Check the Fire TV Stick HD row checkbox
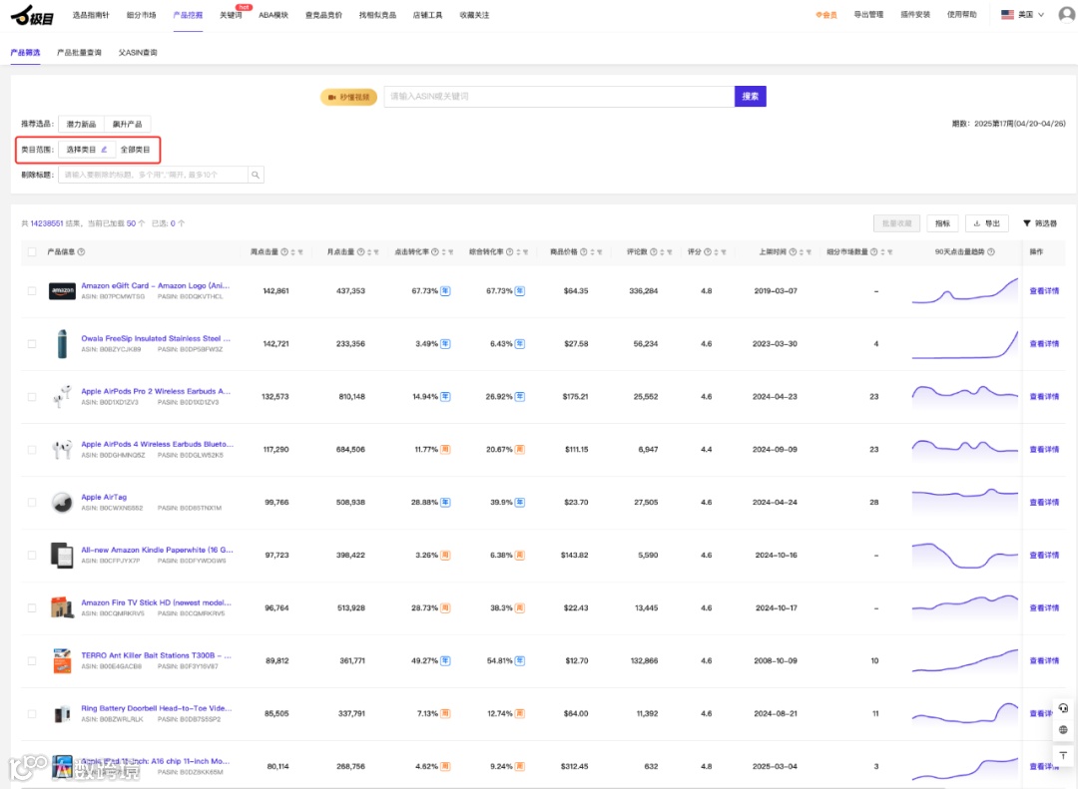1078x789 pixels. click(x=32, y=608)
